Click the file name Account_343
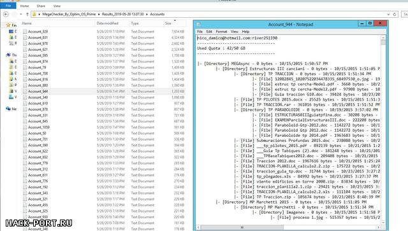Screen dimensions: 408x231 (x=38, y=193)
